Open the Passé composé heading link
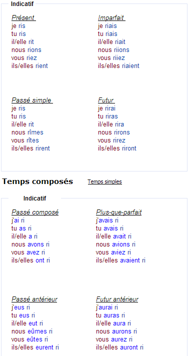The width and height of the screenshot is (189, 356). [35, 212]
